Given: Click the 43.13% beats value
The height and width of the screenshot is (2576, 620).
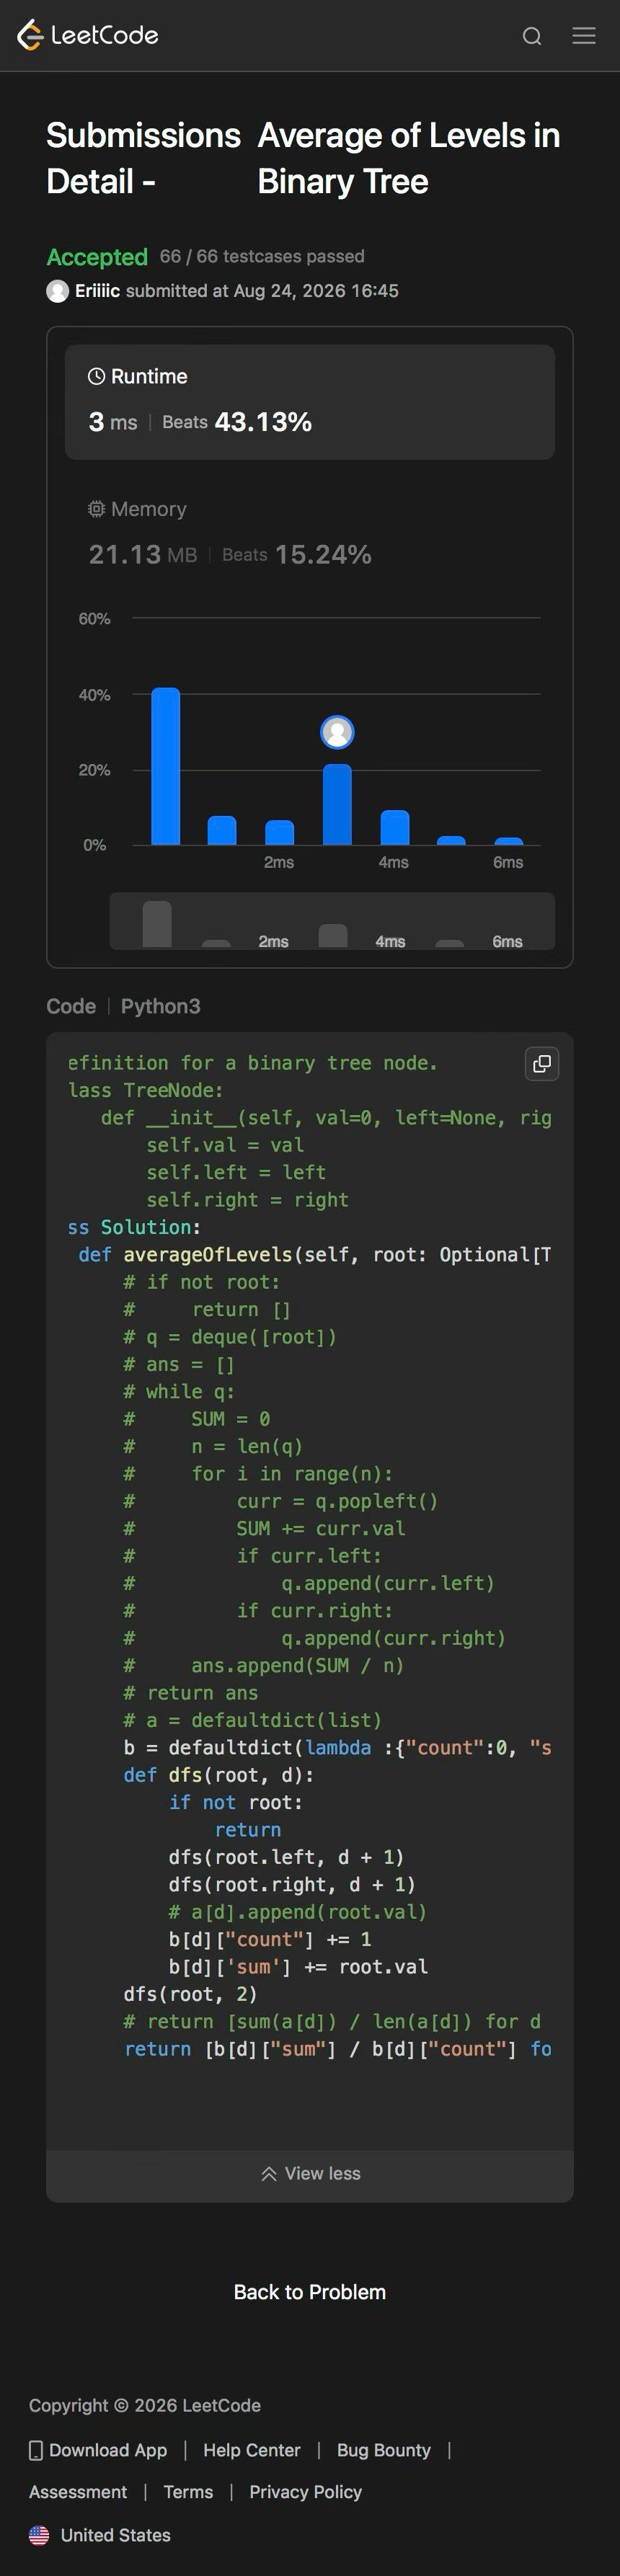Looking at the screenshot, I should click(x=263, y=422).
